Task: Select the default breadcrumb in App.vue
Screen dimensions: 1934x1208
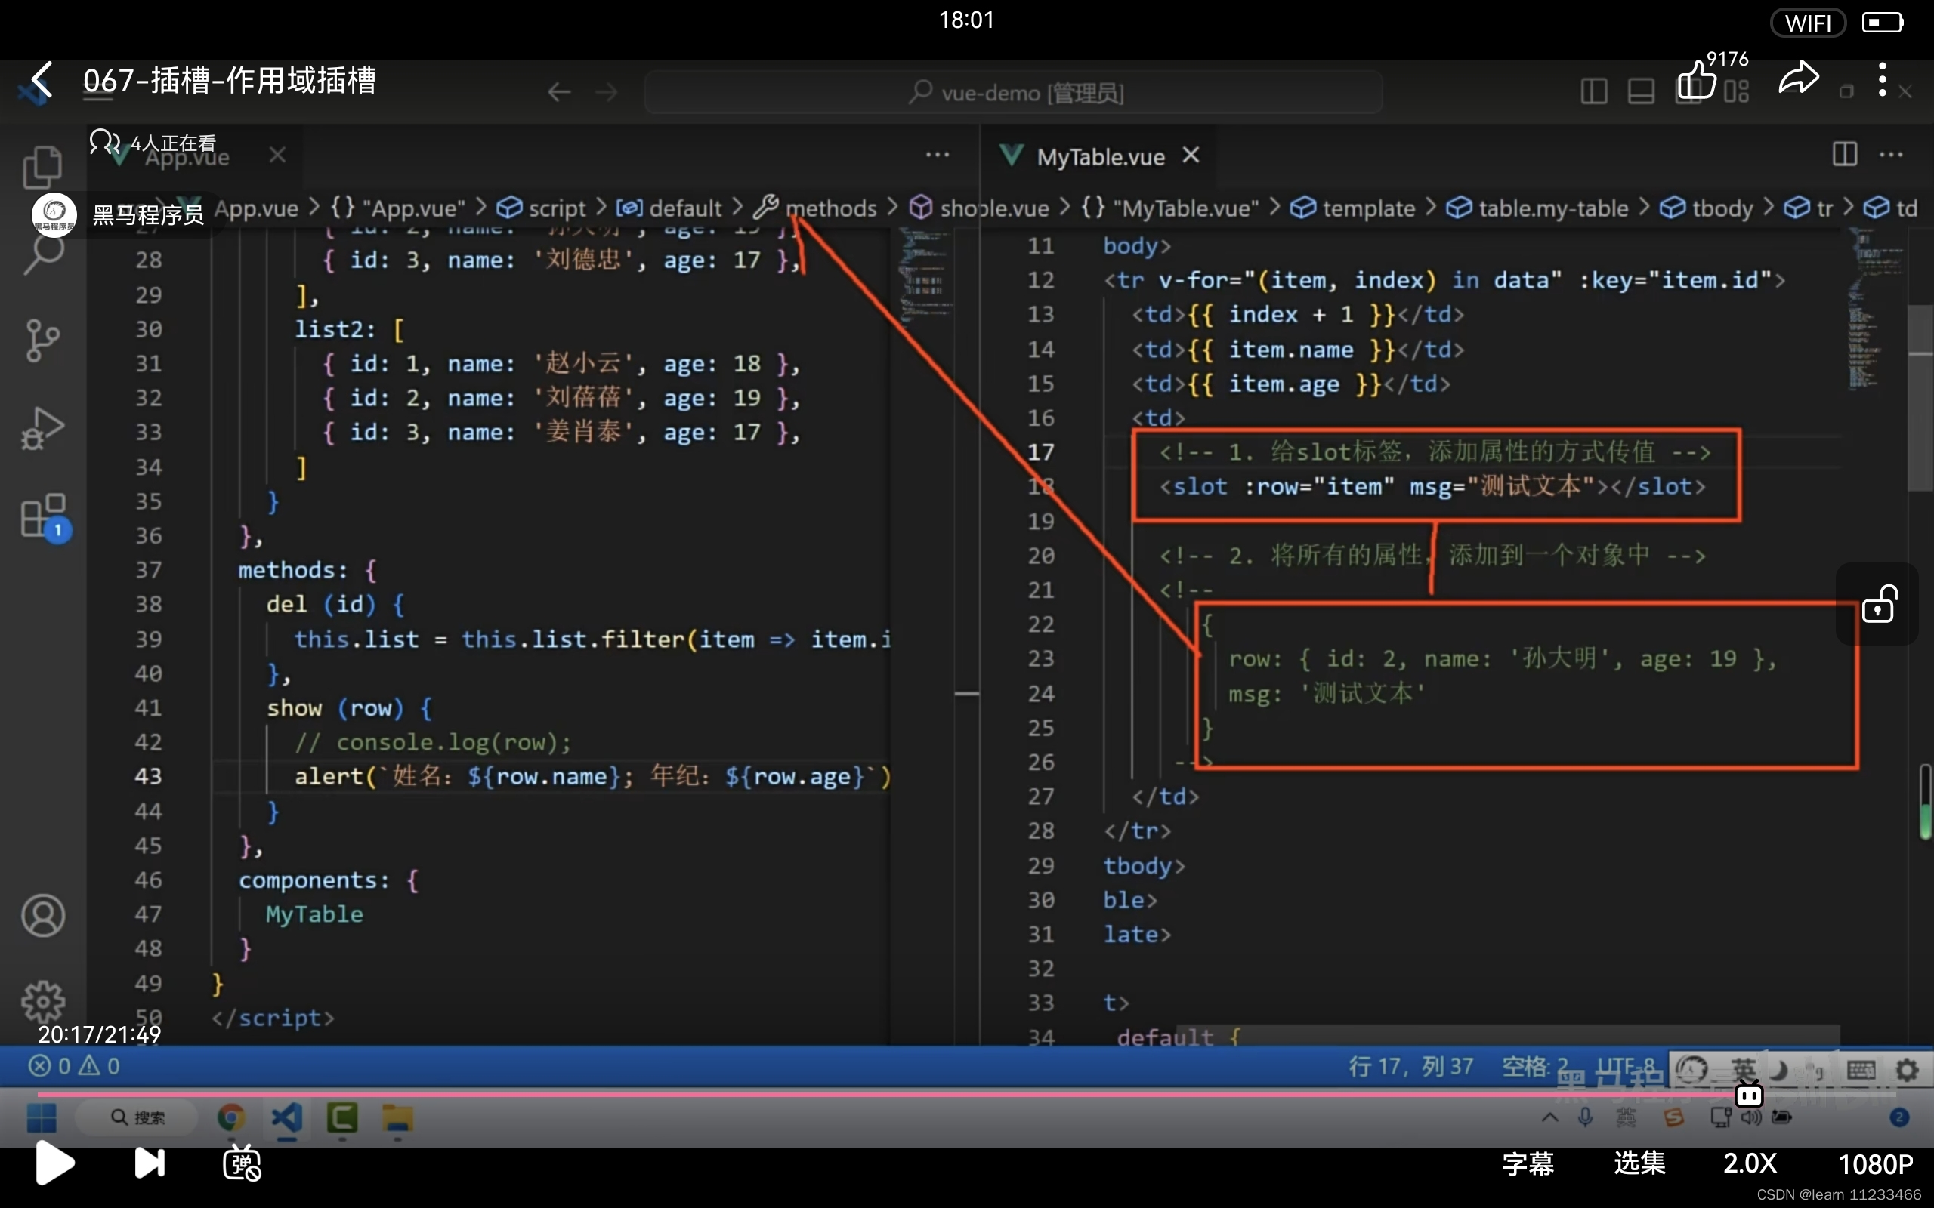Action: pos(668,208)
